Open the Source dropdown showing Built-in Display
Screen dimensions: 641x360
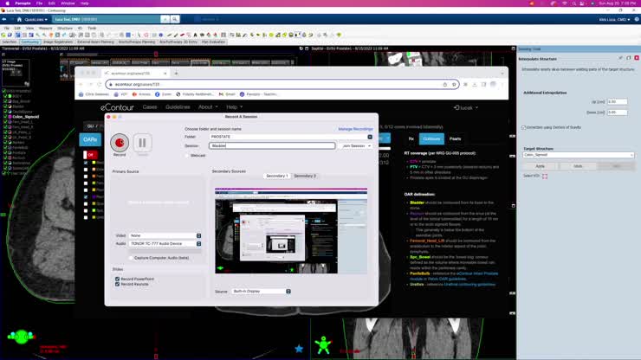point(261,292)
